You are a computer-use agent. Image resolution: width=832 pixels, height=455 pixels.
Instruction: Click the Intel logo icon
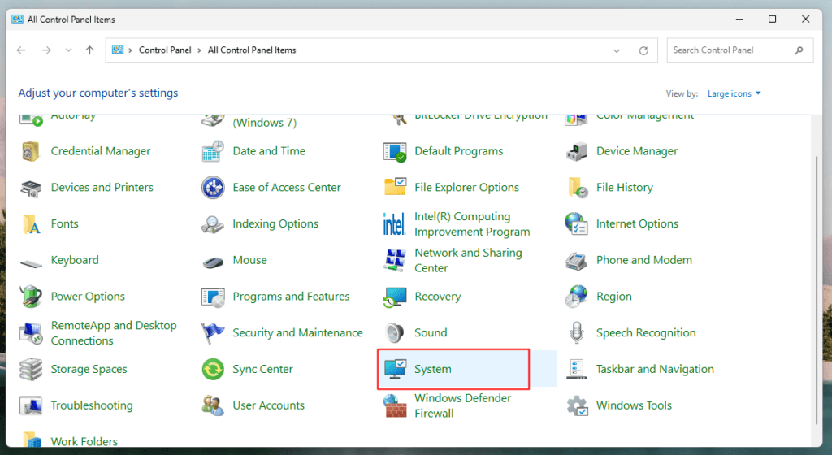[x=394, y=224]
